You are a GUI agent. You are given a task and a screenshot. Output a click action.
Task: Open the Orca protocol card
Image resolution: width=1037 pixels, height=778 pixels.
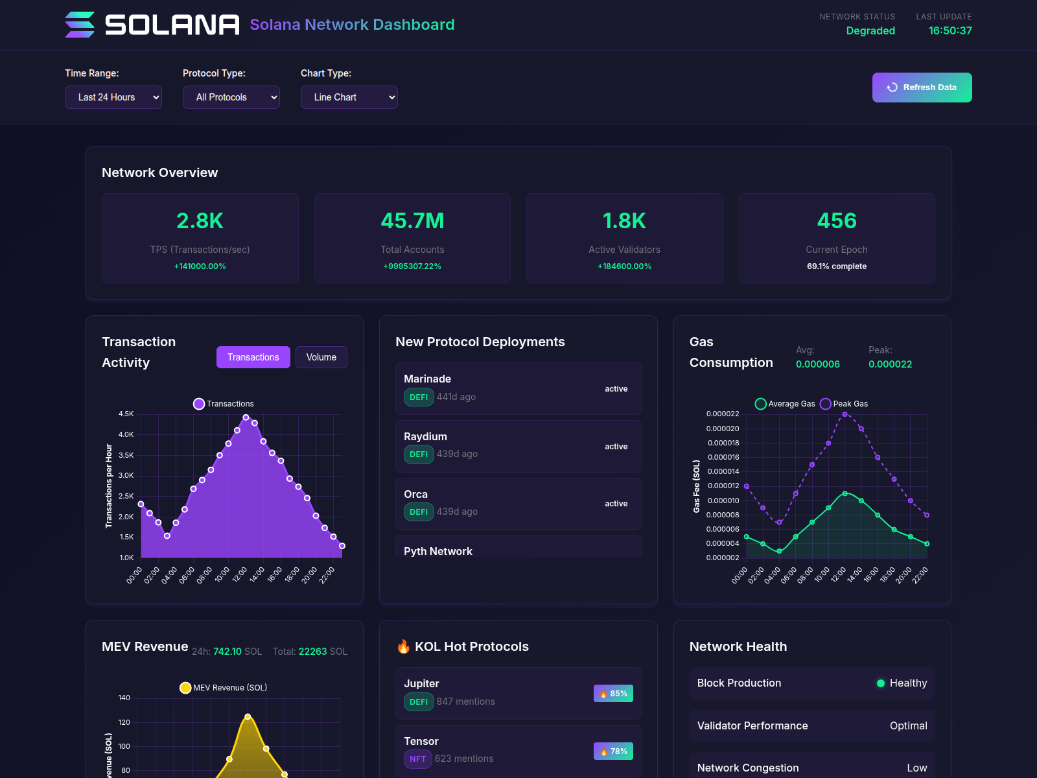[518, 504]
